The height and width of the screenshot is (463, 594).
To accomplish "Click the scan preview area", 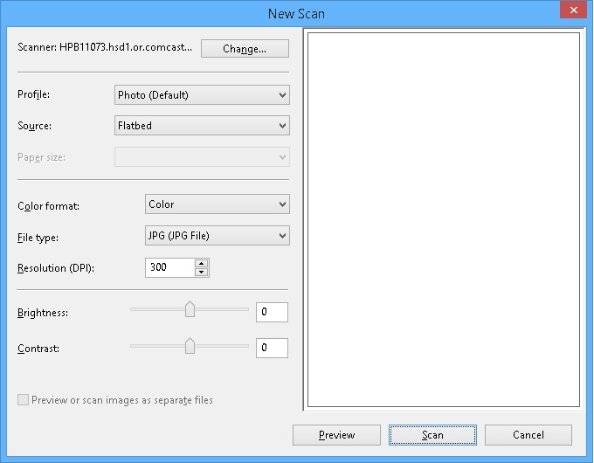I will point(444,220).
